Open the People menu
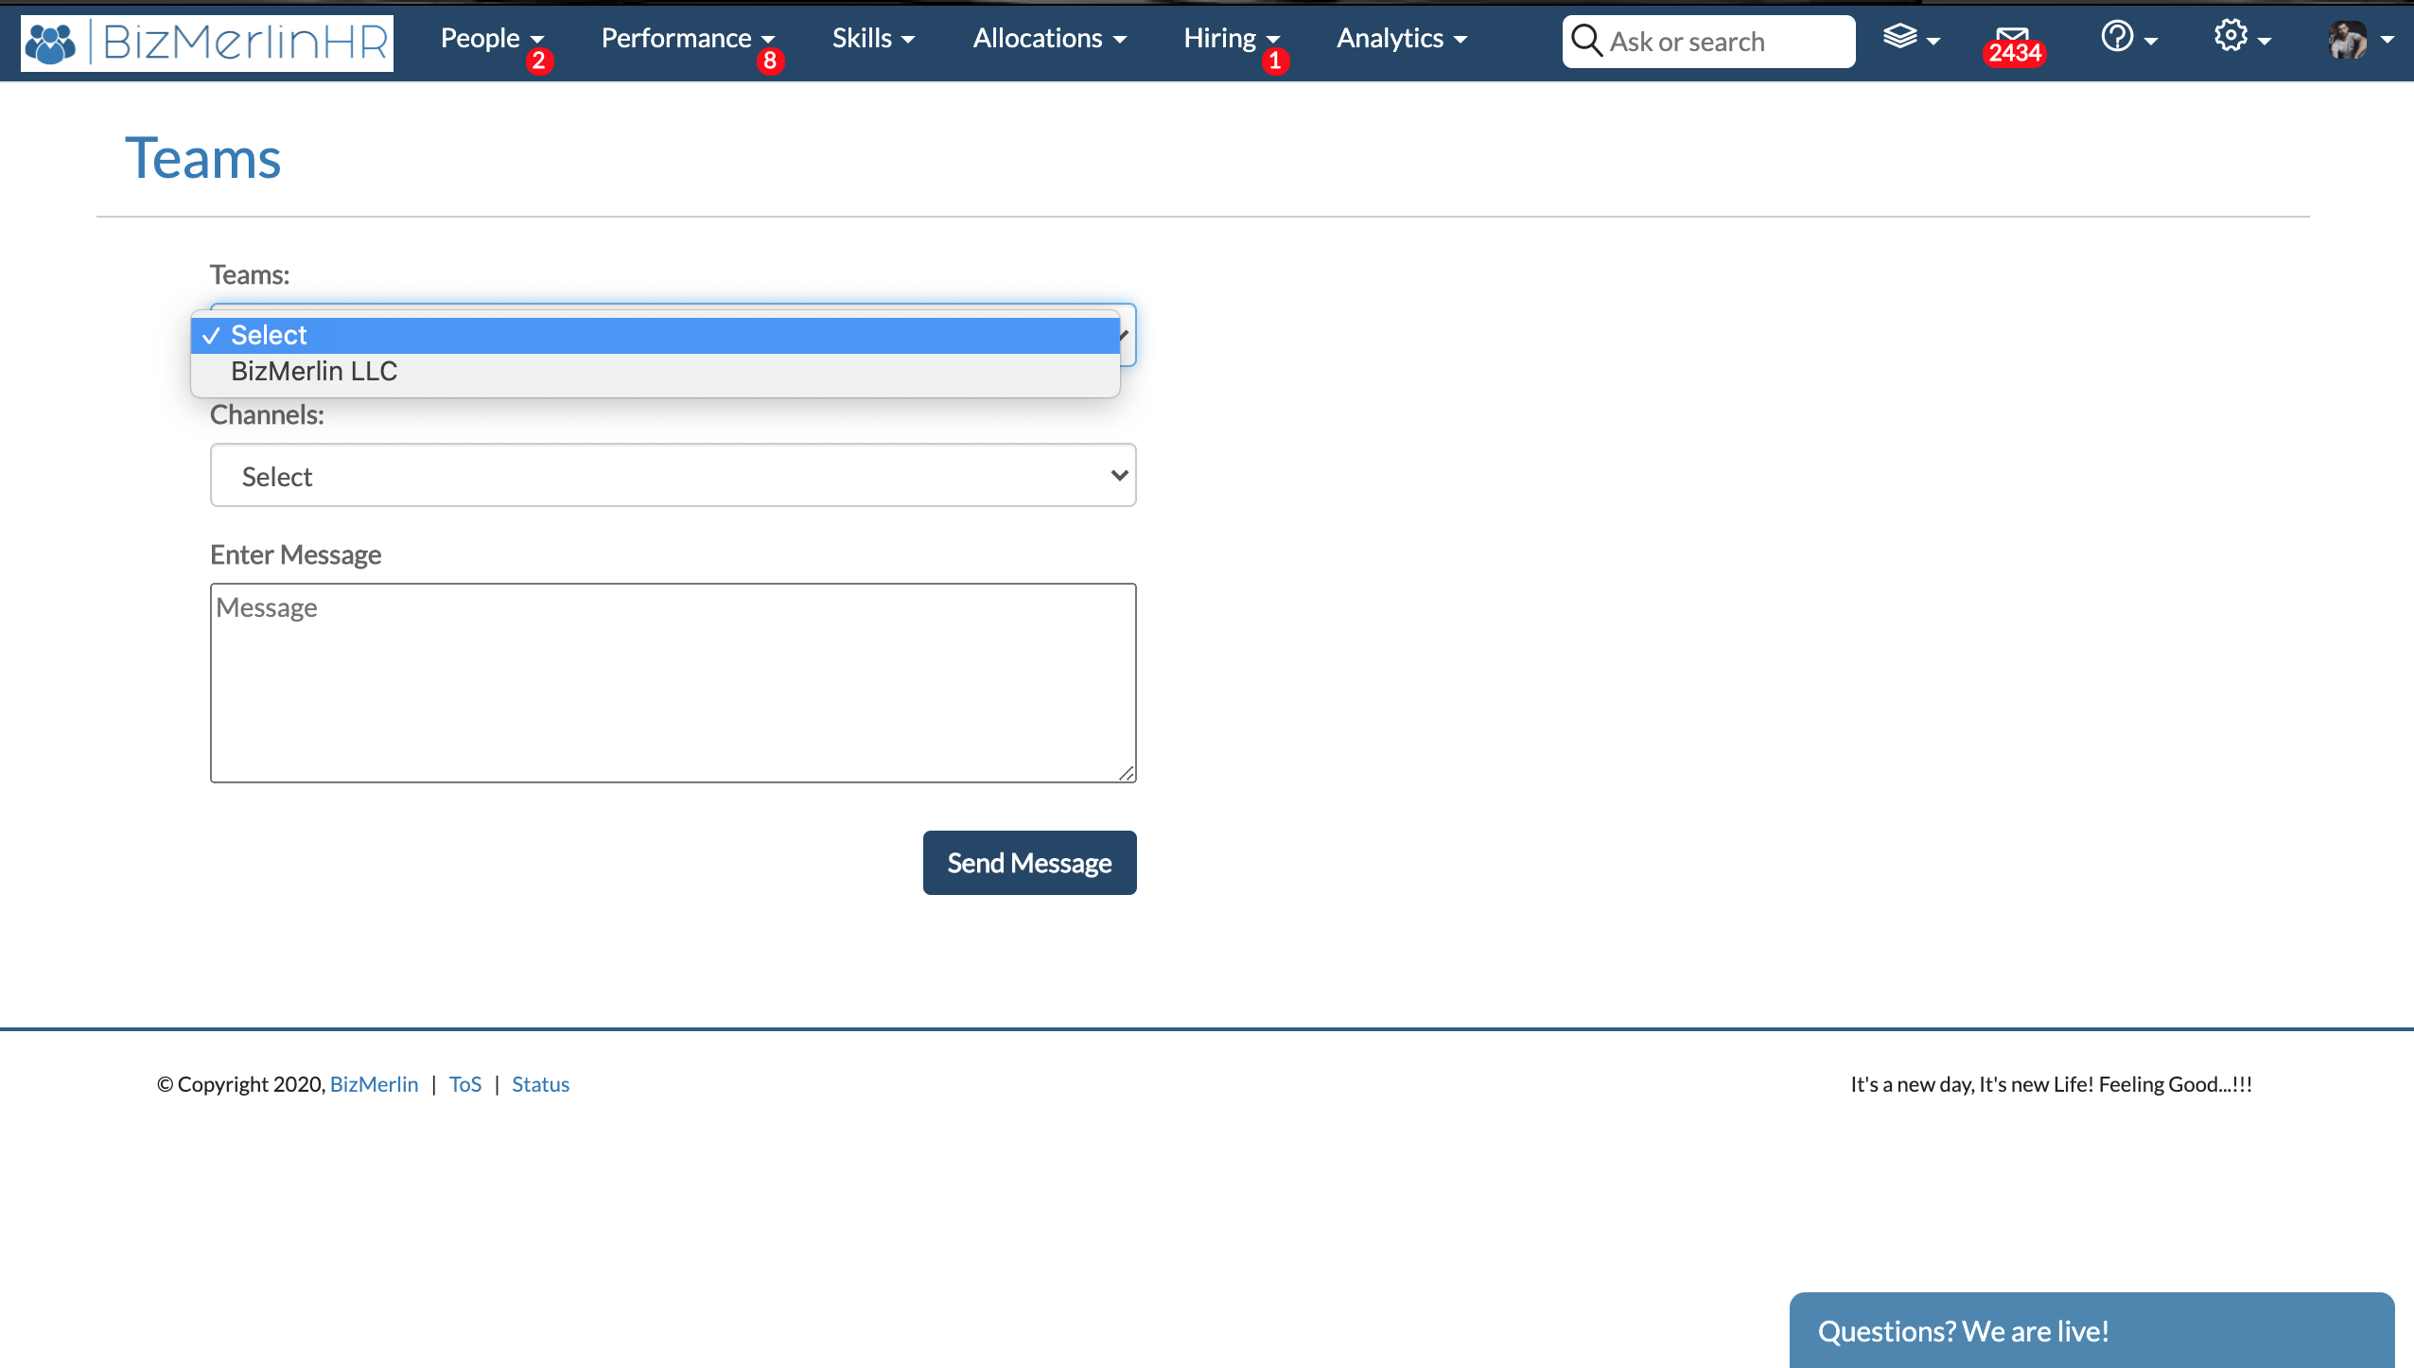This screenshot has width=2414, height=1368. [492, 39]
